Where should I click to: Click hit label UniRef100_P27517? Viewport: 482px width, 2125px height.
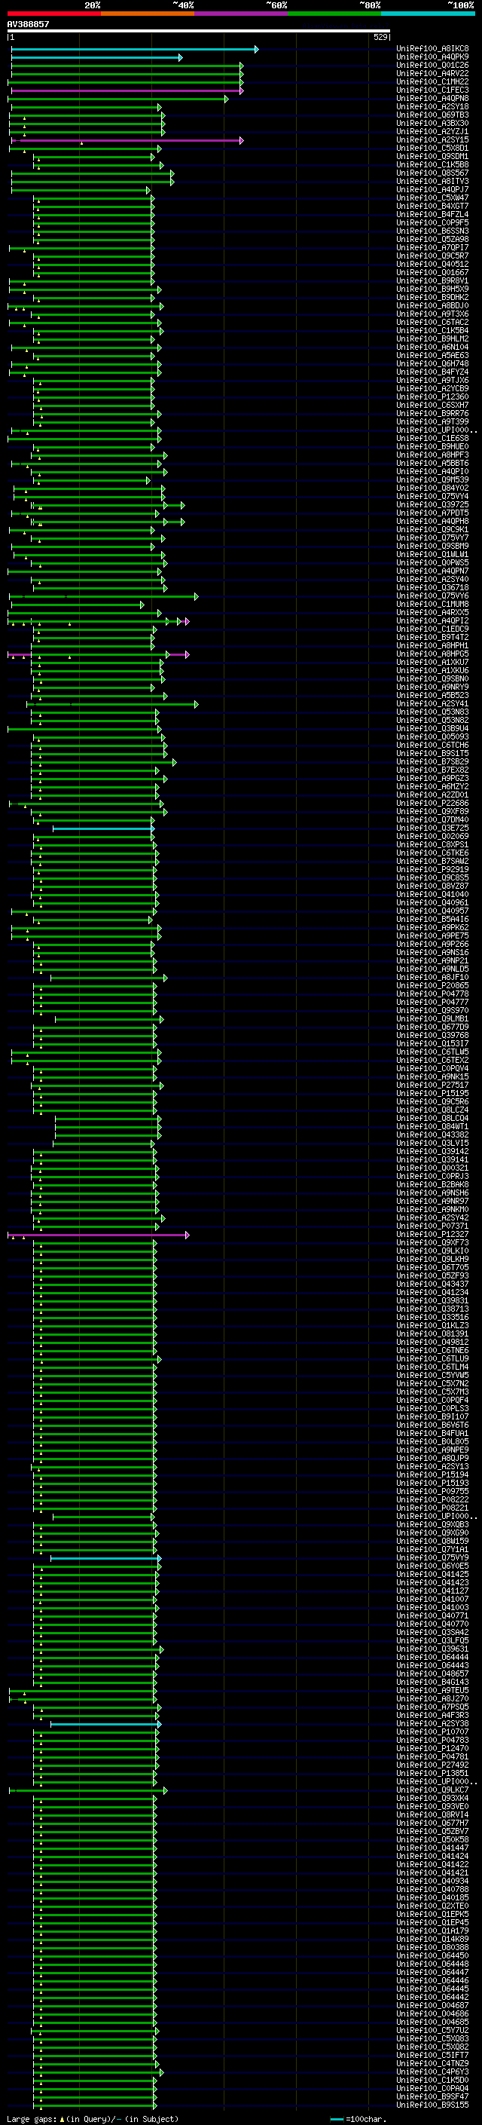pyautogui.click(x=432, y=1085)
